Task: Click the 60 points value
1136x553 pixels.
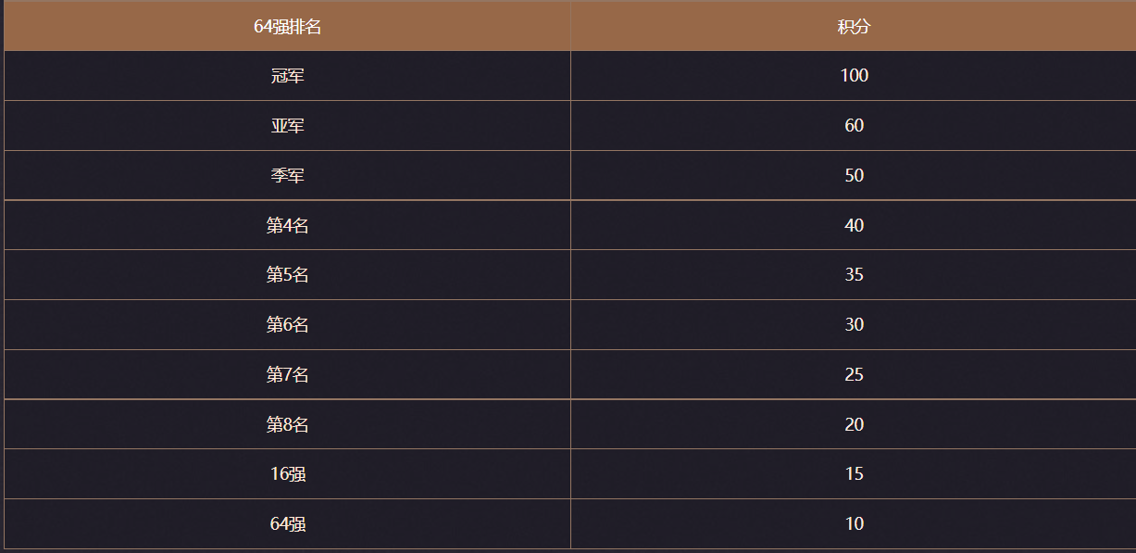Action: click(x=855, y=126)
